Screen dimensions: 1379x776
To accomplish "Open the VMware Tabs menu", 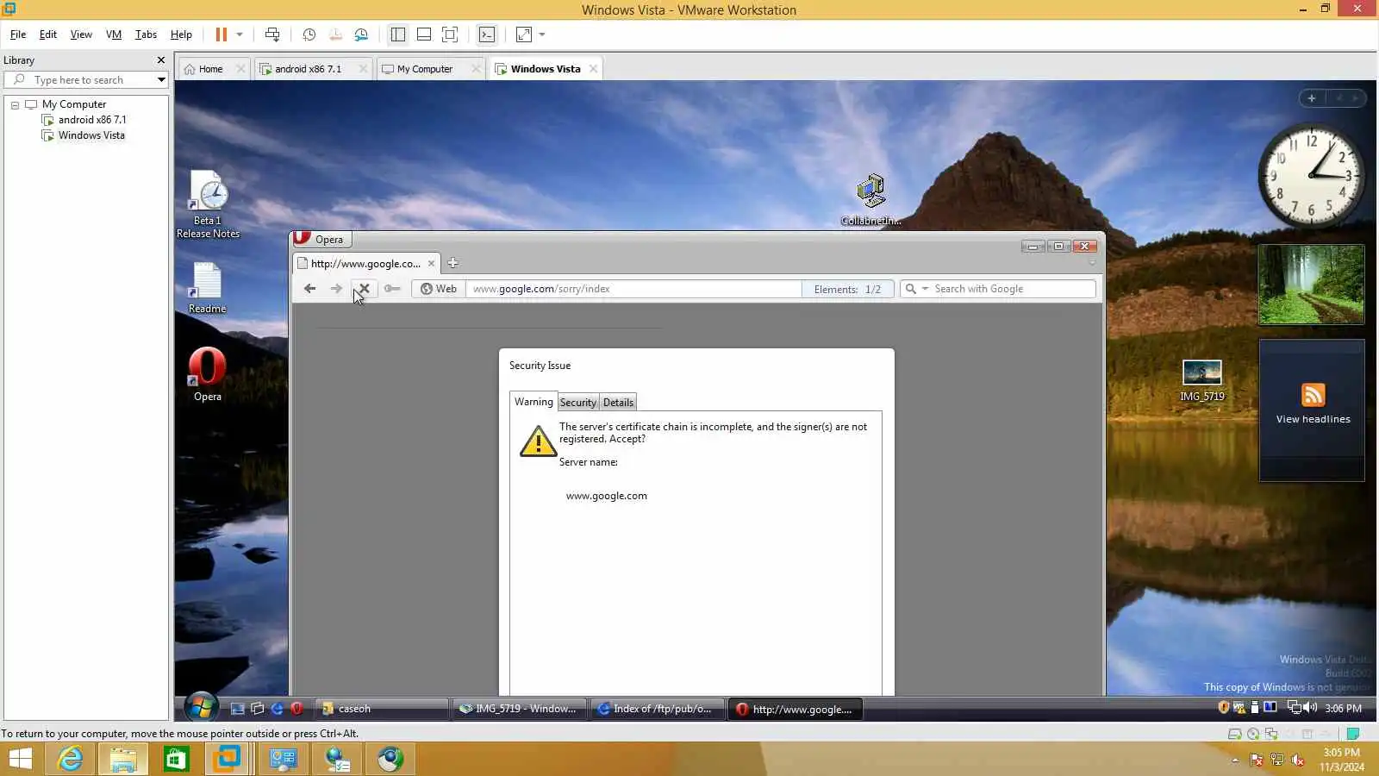I will point(146,34).
